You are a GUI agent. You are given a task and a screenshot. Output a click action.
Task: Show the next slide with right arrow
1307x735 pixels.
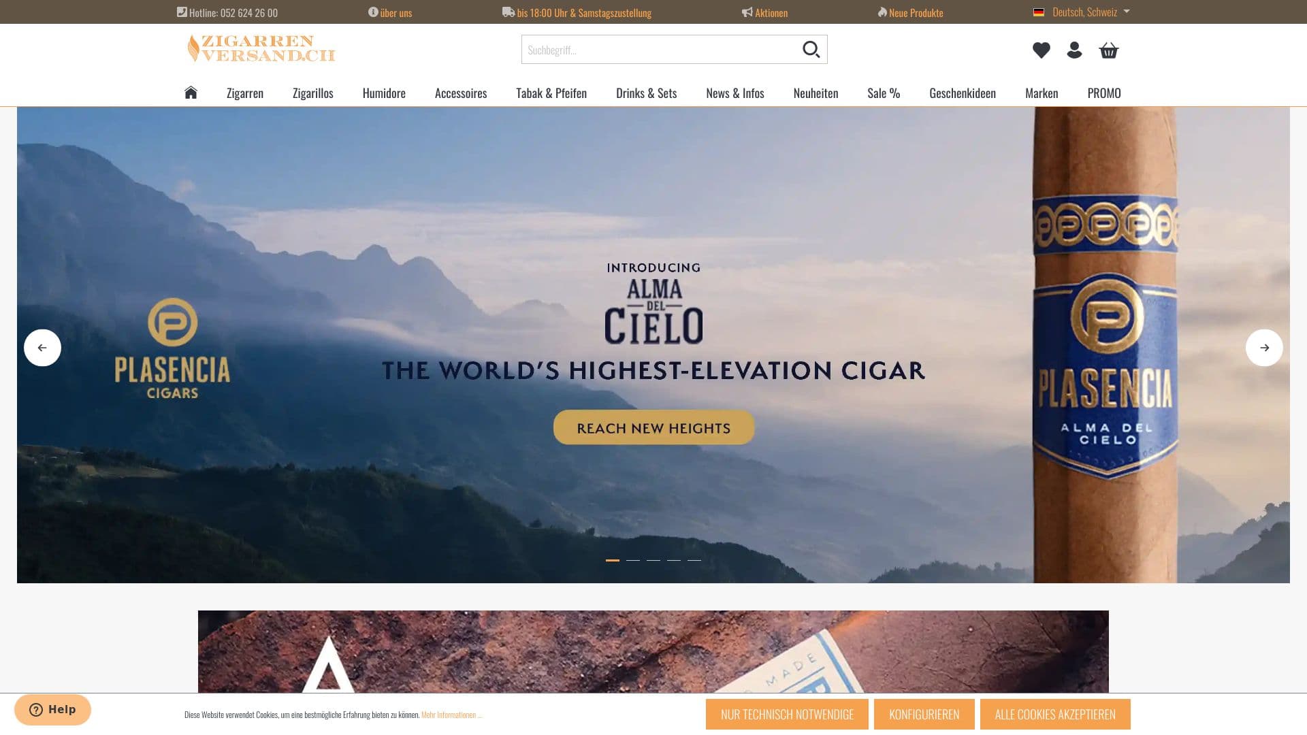1264,348
